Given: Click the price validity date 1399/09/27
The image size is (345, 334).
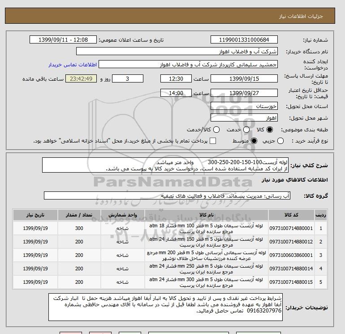Looking at the screenshot, I should point(244,93).
